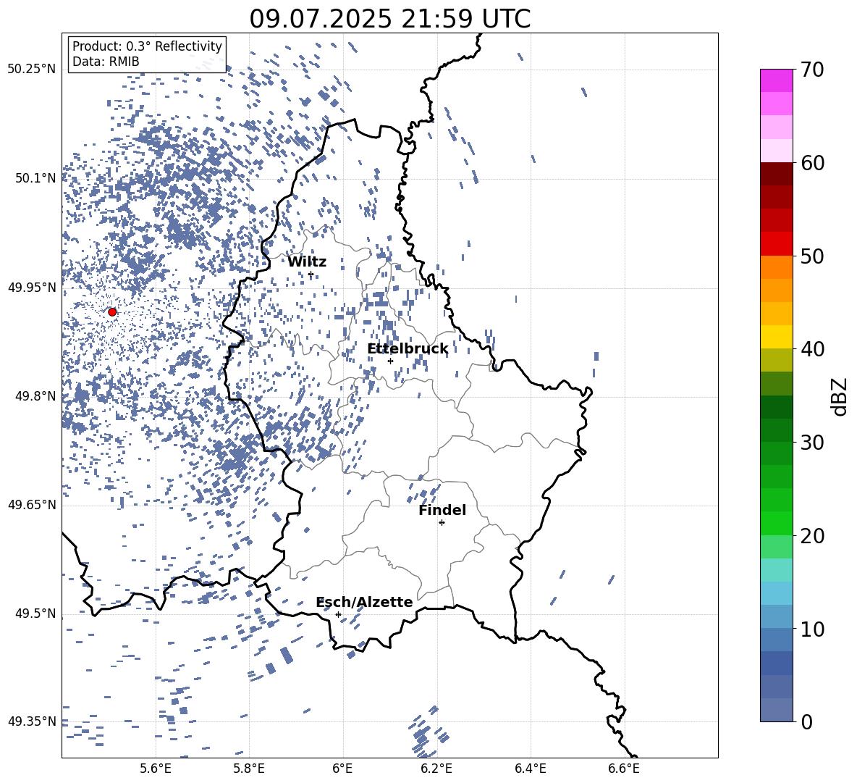Image resolution: width=857 pixels, height=783 pixels.
Task: Click the colorbar tick value 0
Action: pos(806,721)
